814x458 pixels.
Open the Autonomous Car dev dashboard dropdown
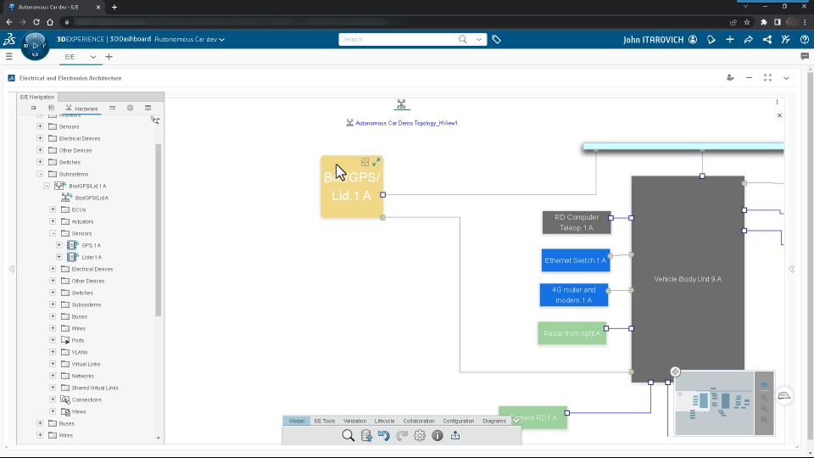click(189, 40)
